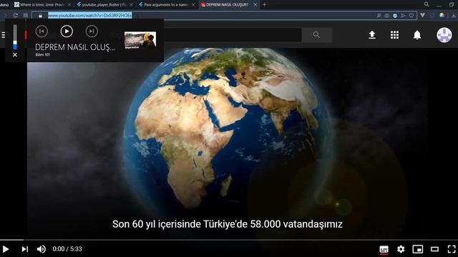Open the YouTube hamburger guide menu
458x257 pixels.
pyautogui.click(x=3, y=35)
